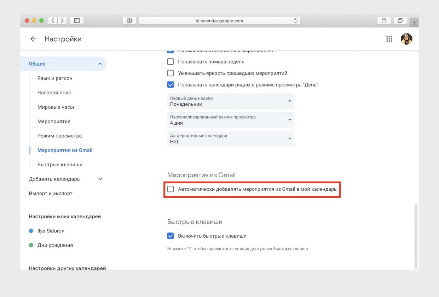The height and width of the screenshot is (297, 439).
Task: Open Альтернативные календари dropdown
Action: point(230,139)
